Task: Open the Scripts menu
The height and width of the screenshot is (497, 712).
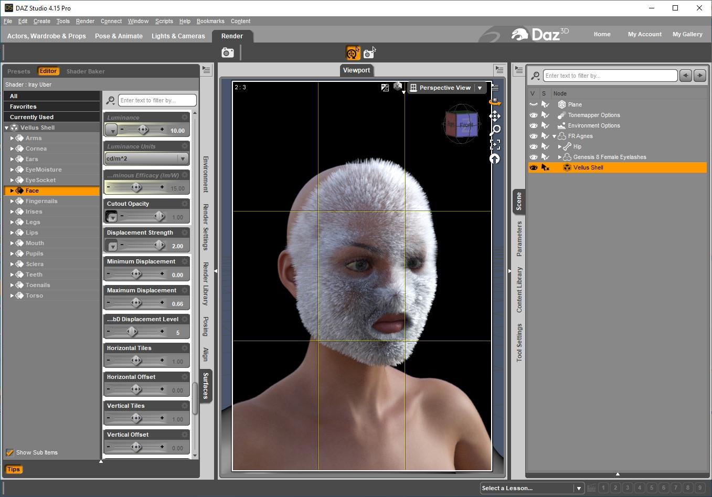Action: [164, 21]
